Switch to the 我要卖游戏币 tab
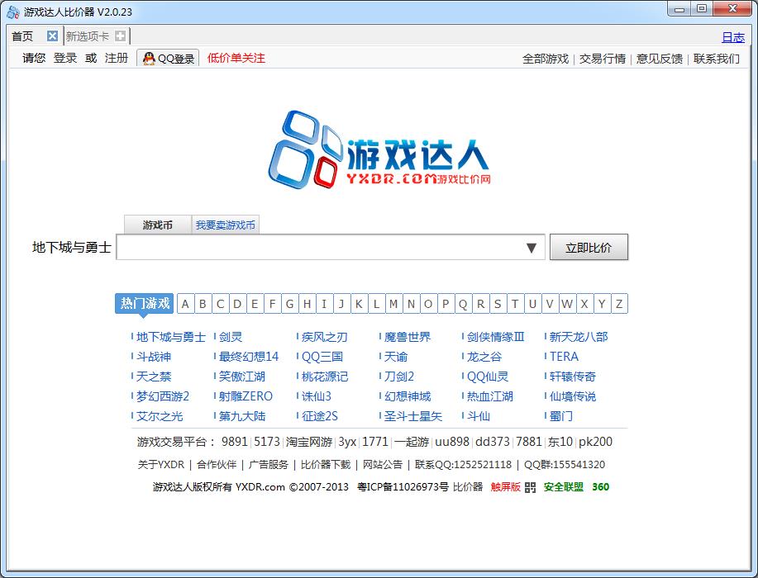 tap(226, 225)
